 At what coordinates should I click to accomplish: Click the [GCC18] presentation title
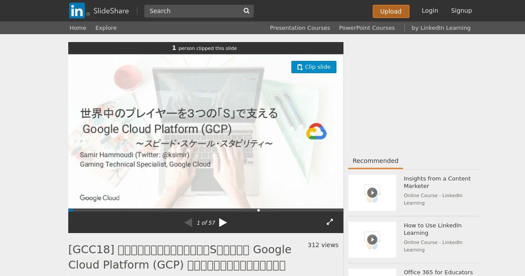coord(180,257)
